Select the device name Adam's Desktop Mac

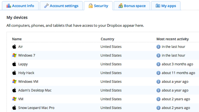[x=35, y=90]
